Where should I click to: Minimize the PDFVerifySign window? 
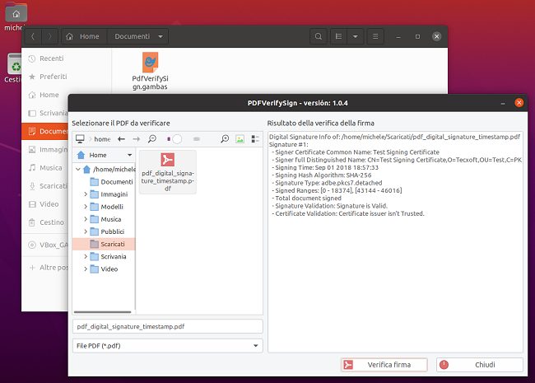pyautogui.click(x=503, y=103)
